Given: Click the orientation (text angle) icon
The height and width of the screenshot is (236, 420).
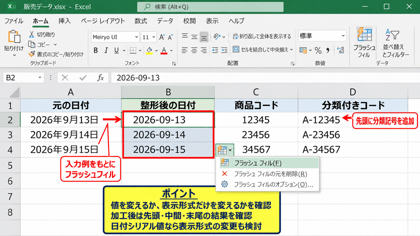Looking at the screenshot, I should pos(217,37).
